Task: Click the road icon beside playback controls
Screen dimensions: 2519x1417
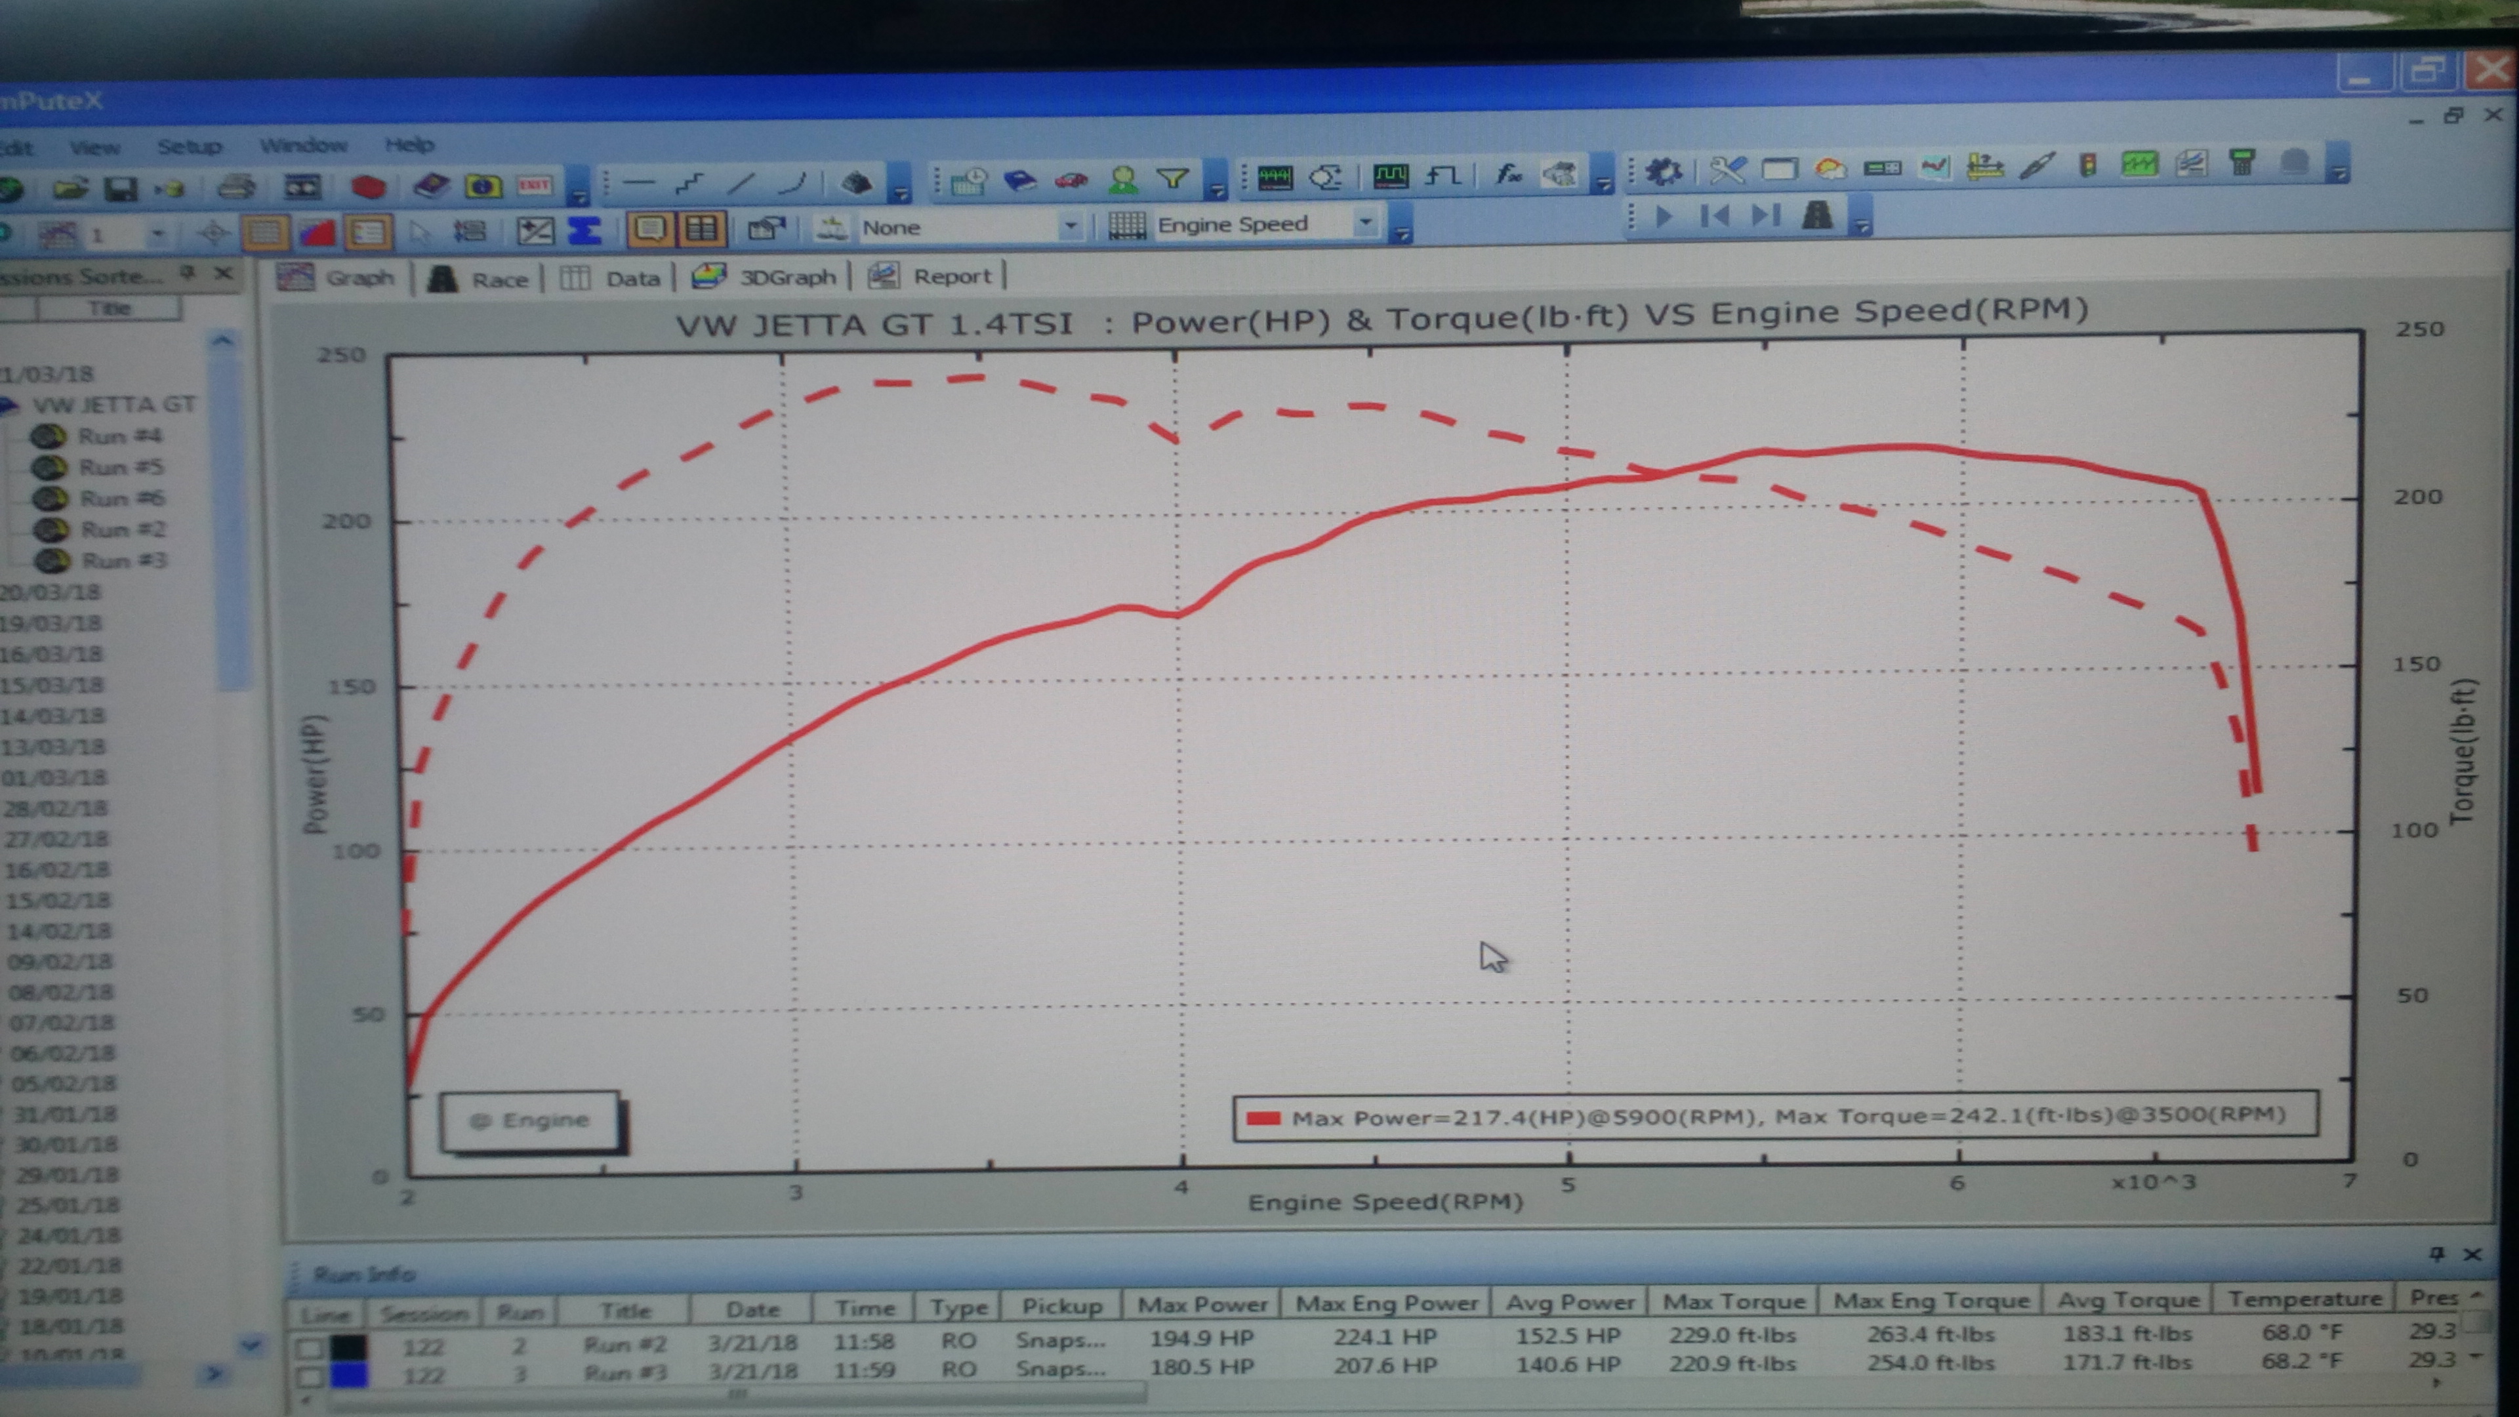Action: 1817,215
